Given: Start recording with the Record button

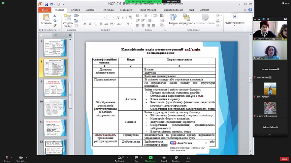Looking at the screenshot, I should pos(164,158).
